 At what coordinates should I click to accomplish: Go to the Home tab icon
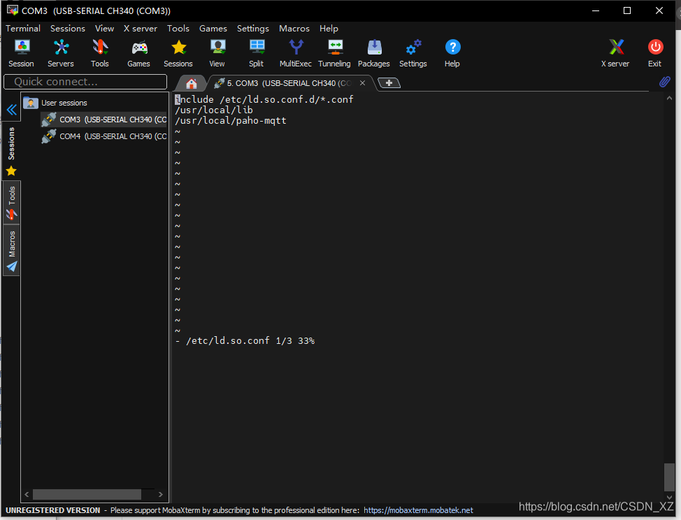191,83
